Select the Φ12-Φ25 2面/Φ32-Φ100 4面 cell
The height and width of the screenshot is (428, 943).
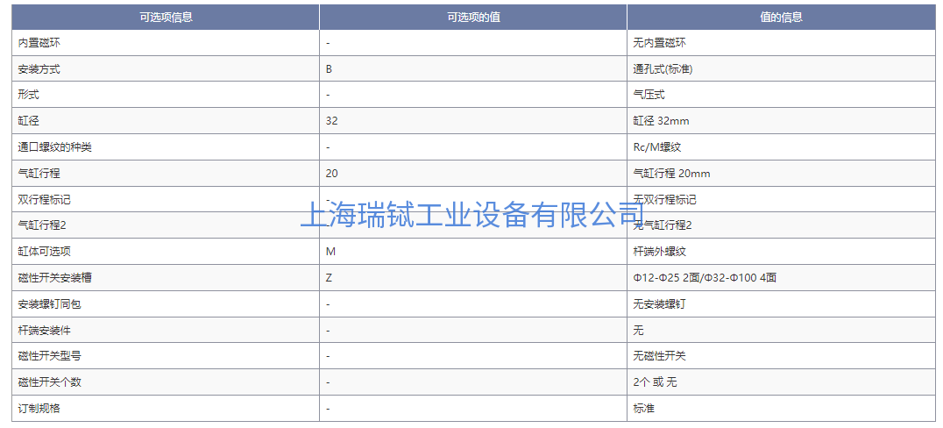(x=705, y=278)
